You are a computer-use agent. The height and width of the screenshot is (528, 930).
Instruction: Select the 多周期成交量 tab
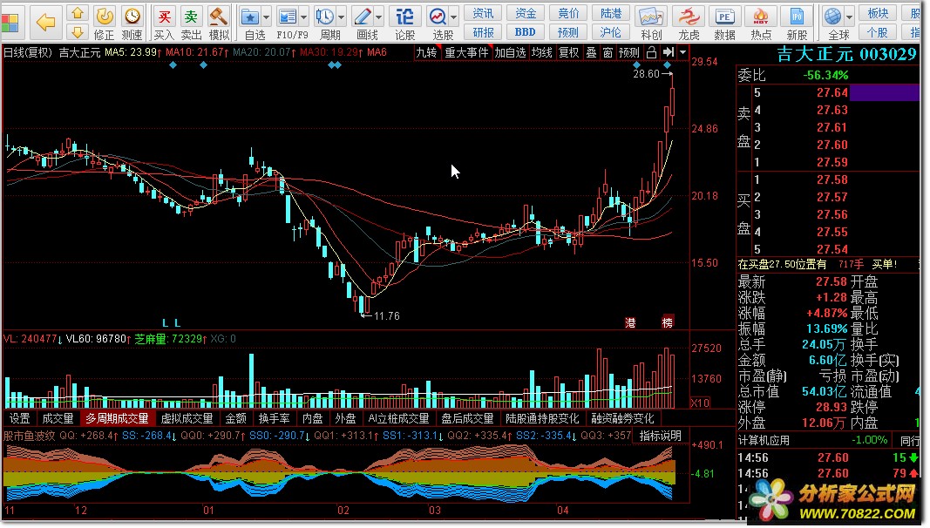117,418
